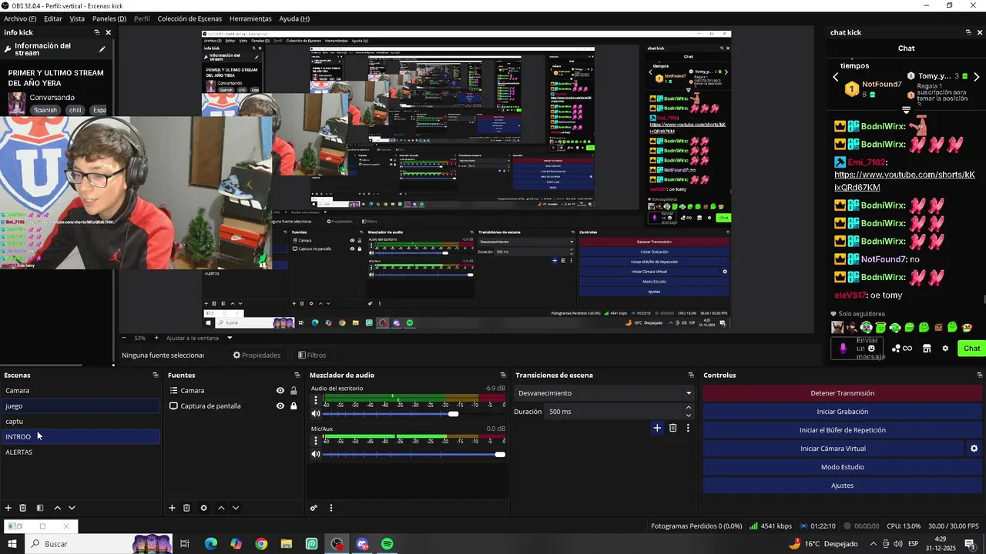
Task: Start the replay buffer with Iniciar el Búfer de Repetición
Action: tap(843, 430)
